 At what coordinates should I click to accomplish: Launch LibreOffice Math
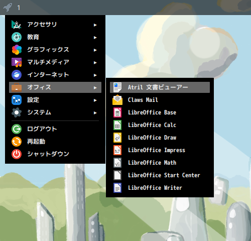(x=160, y=163)
